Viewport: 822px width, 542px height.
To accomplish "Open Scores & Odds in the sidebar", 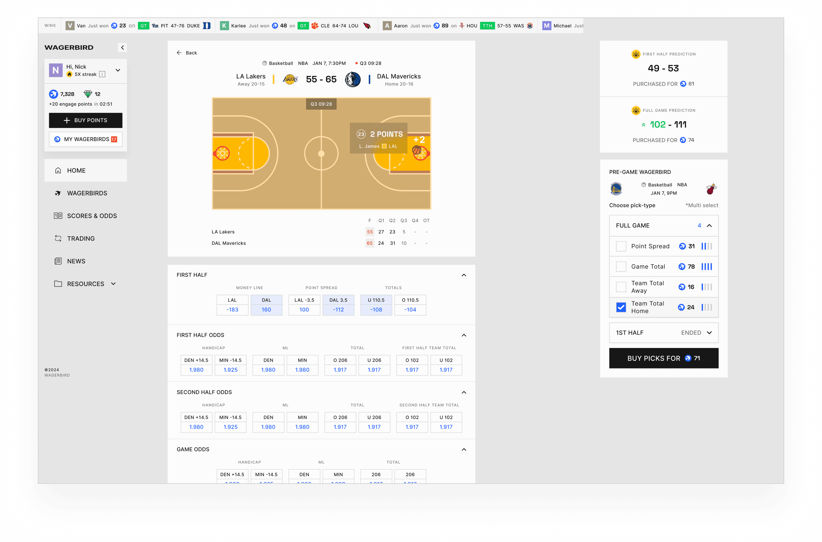I will point(86,216).
